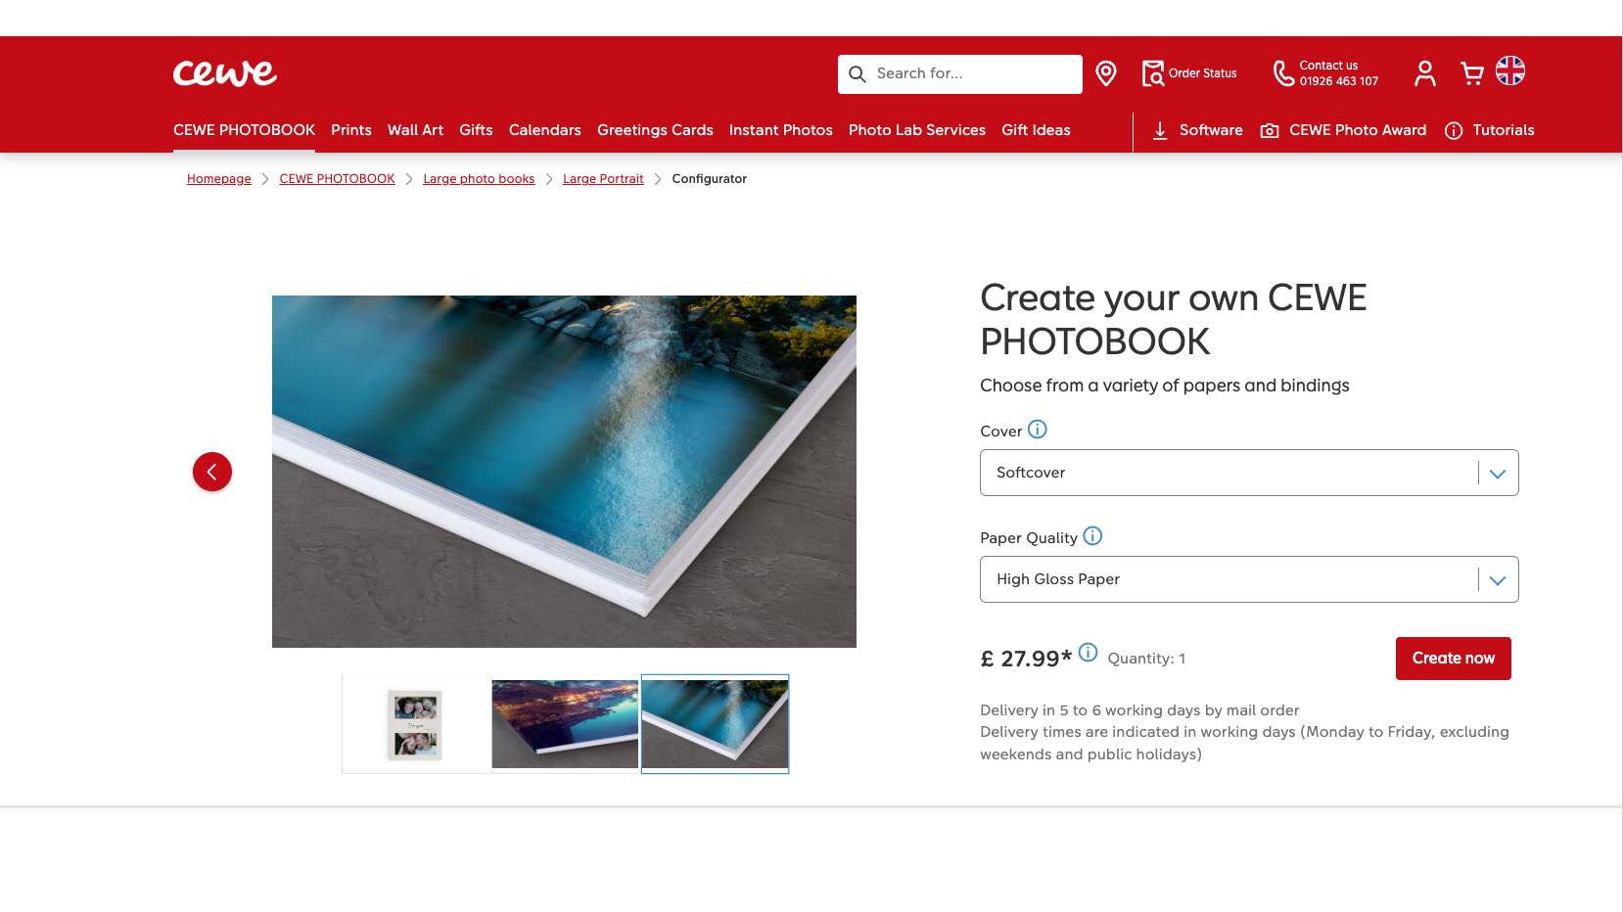Go to Homepage breadcrumb link
1623x912 pixels.
pos(219,179)
